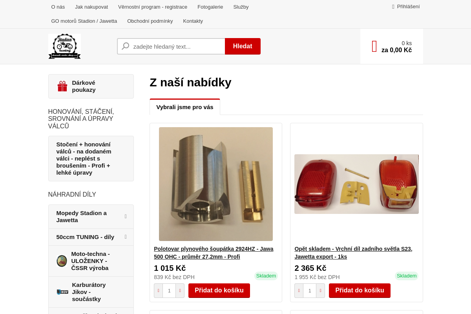Click the Přihlášení user icon
471x314 pixels.
point(393,7)
